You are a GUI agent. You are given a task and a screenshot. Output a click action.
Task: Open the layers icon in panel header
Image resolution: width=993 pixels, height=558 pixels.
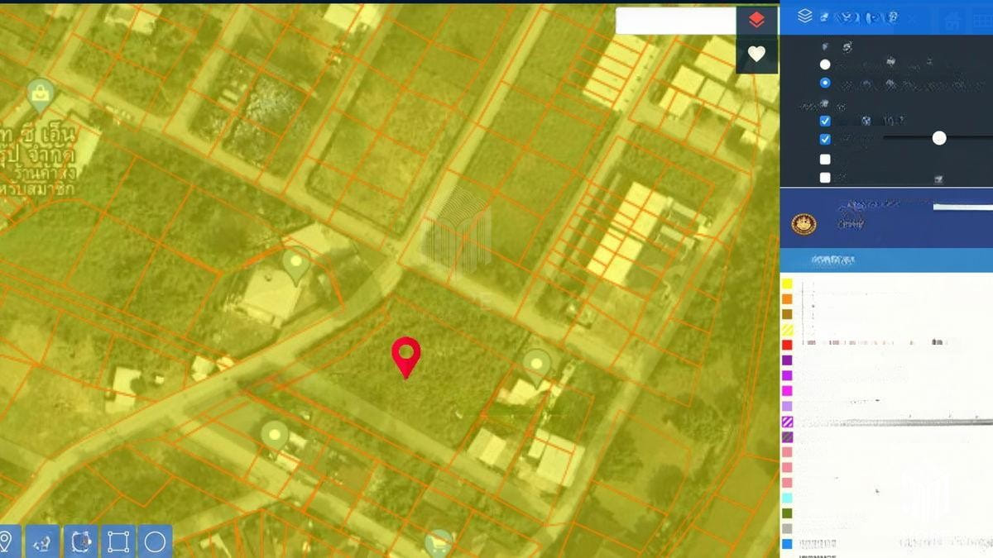(804, 17)
